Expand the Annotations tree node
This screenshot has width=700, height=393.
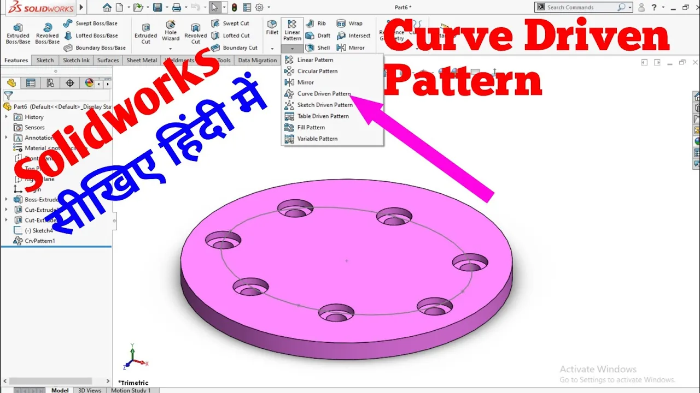[x=7, y=138]
